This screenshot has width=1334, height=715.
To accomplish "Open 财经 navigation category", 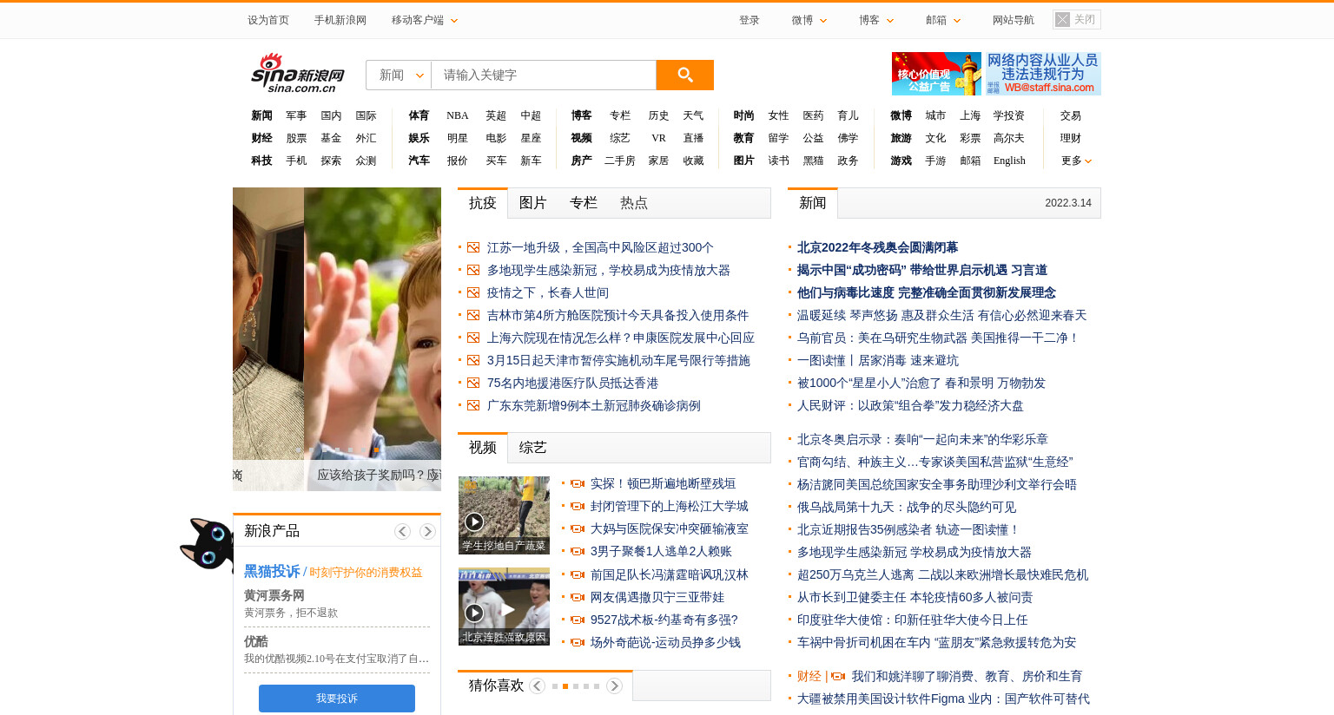I will (261, 138).
